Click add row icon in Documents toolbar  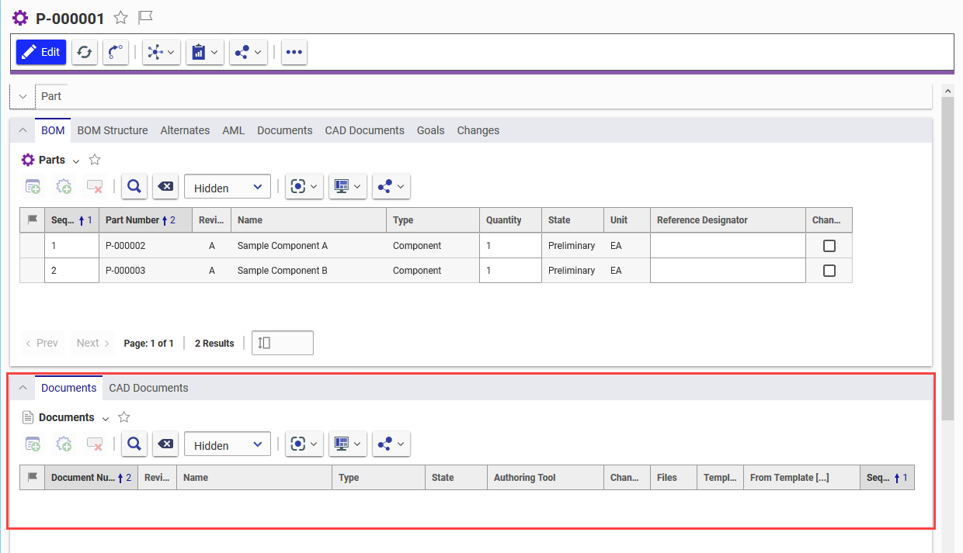point(33,444)
